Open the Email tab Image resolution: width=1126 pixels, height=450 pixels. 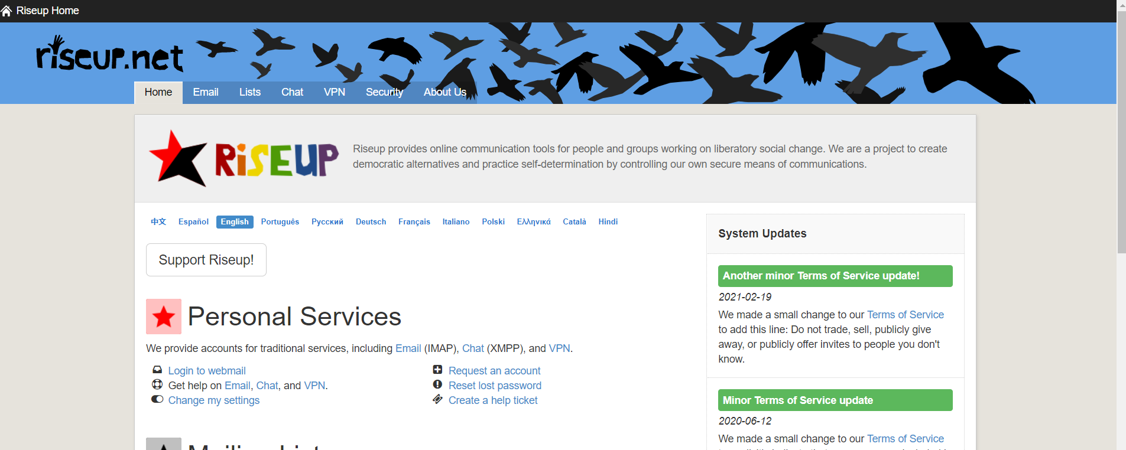206,92
